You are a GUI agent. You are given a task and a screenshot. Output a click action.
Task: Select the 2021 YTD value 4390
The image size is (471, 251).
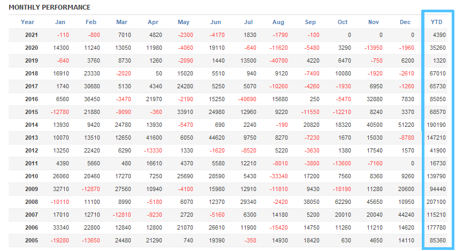[439, 35]
